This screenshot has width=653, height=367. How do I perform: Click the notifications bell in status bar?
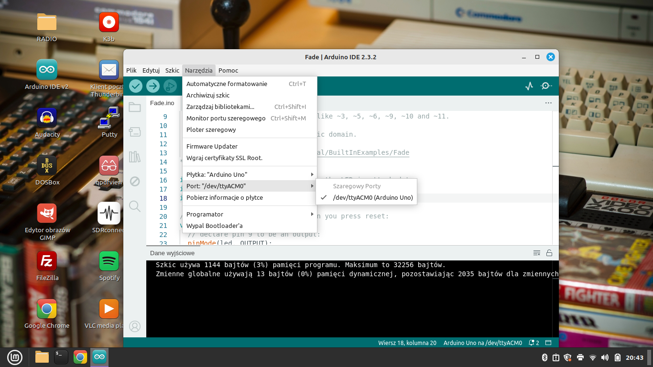click(533, 343)
